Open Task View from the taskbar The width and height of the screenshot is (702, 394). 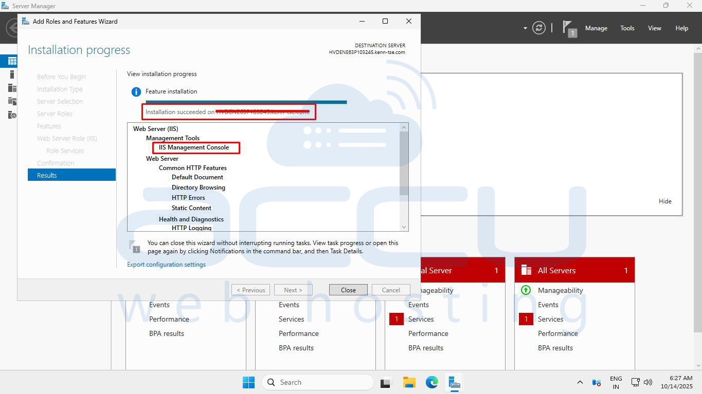(x=386, y=382)
